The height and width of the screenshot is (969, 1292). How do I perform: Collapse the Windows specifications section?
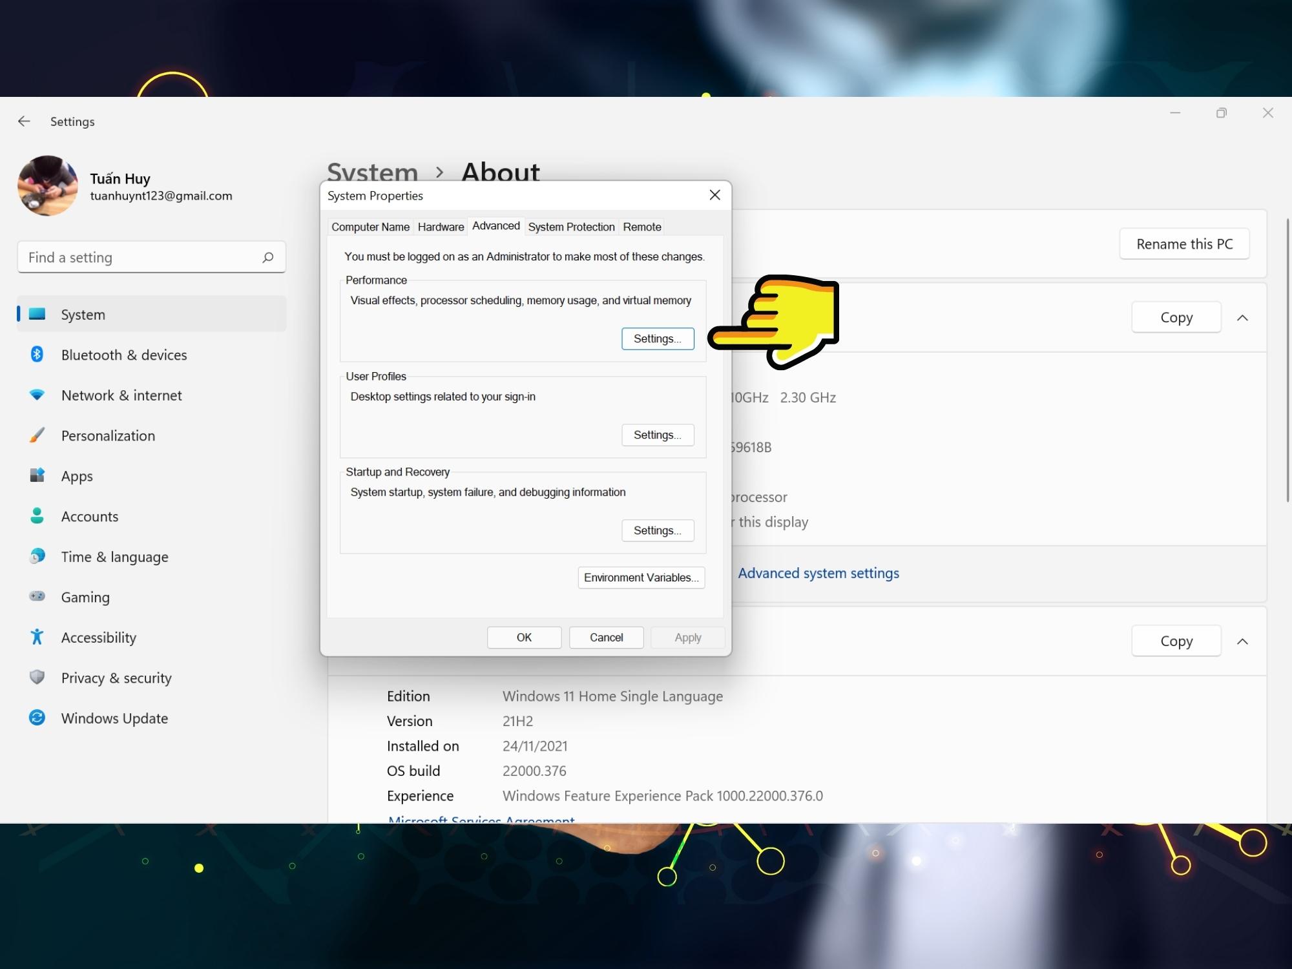pyautogui.click(x=1242, y=641)
